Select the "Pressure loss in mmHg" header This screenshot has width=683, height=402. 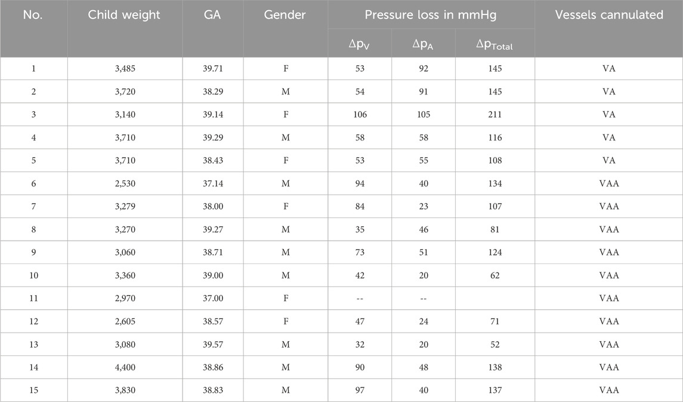tap(431, 15)
